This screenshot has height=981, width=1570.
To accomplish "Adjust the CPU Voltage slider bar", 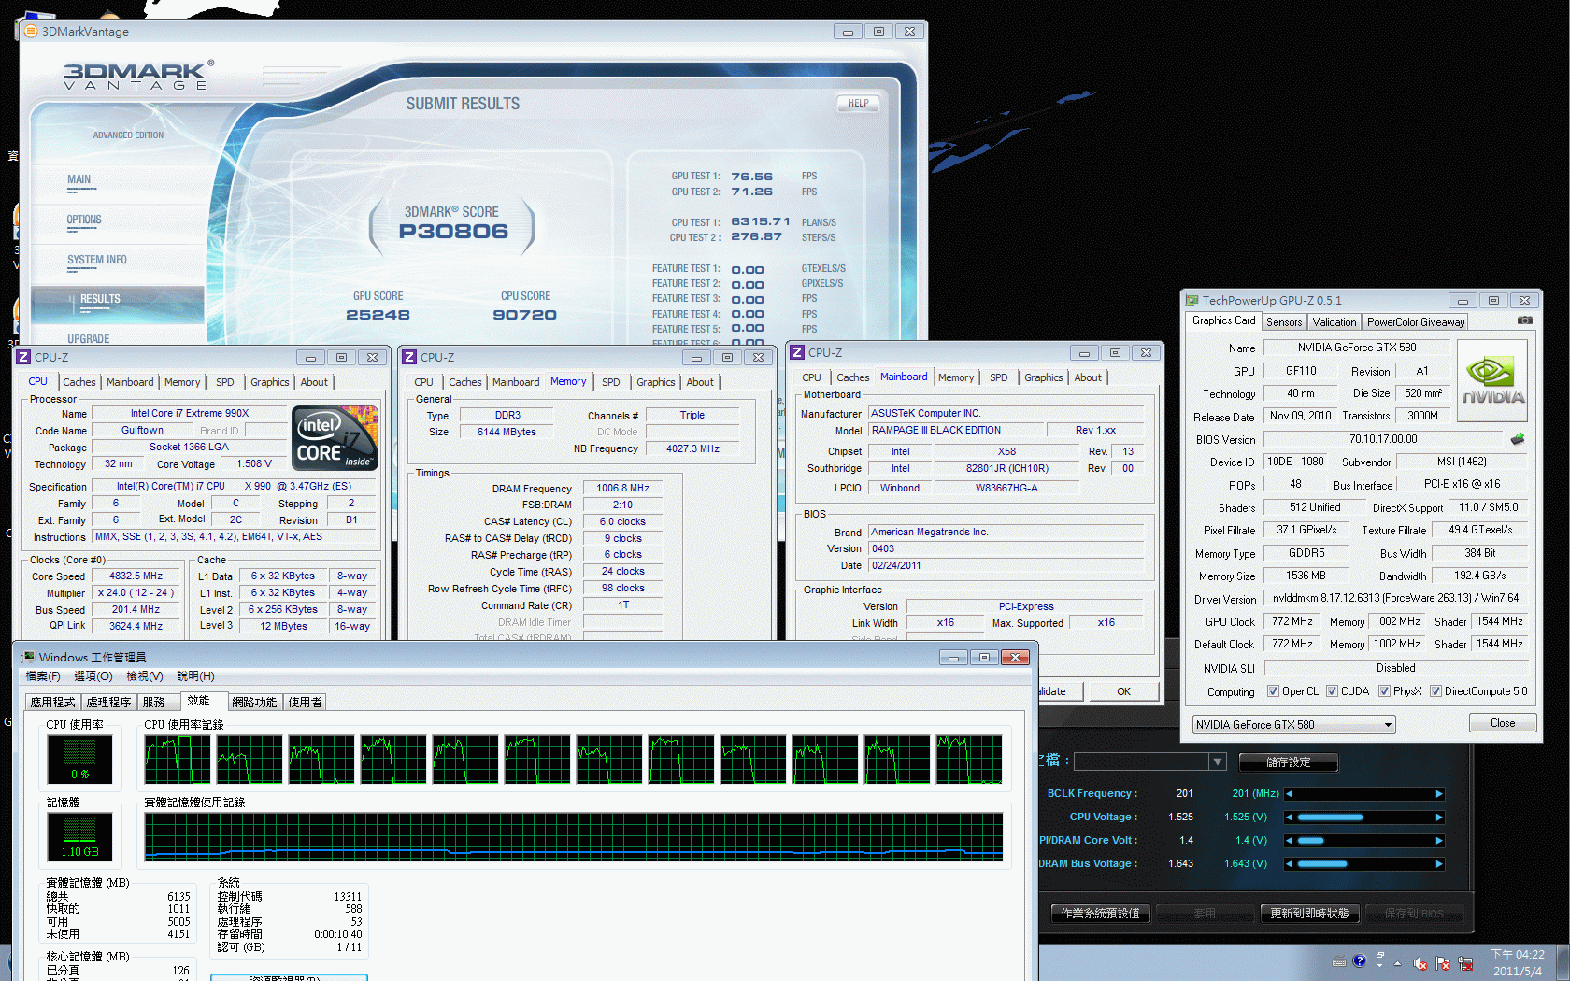I will [x=1363, y=817].
